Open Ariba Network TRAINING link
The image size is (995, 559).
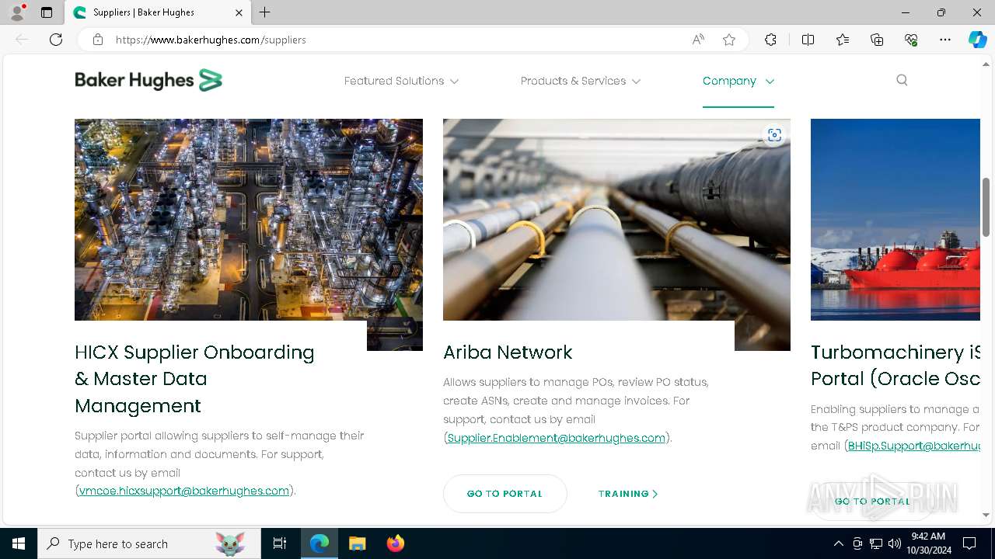point(628,494)
